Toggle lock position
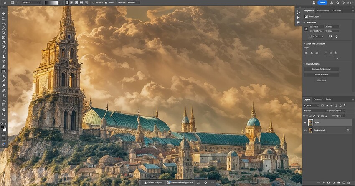Viewport: 355px width, 186px height. (x=318, y=116)
